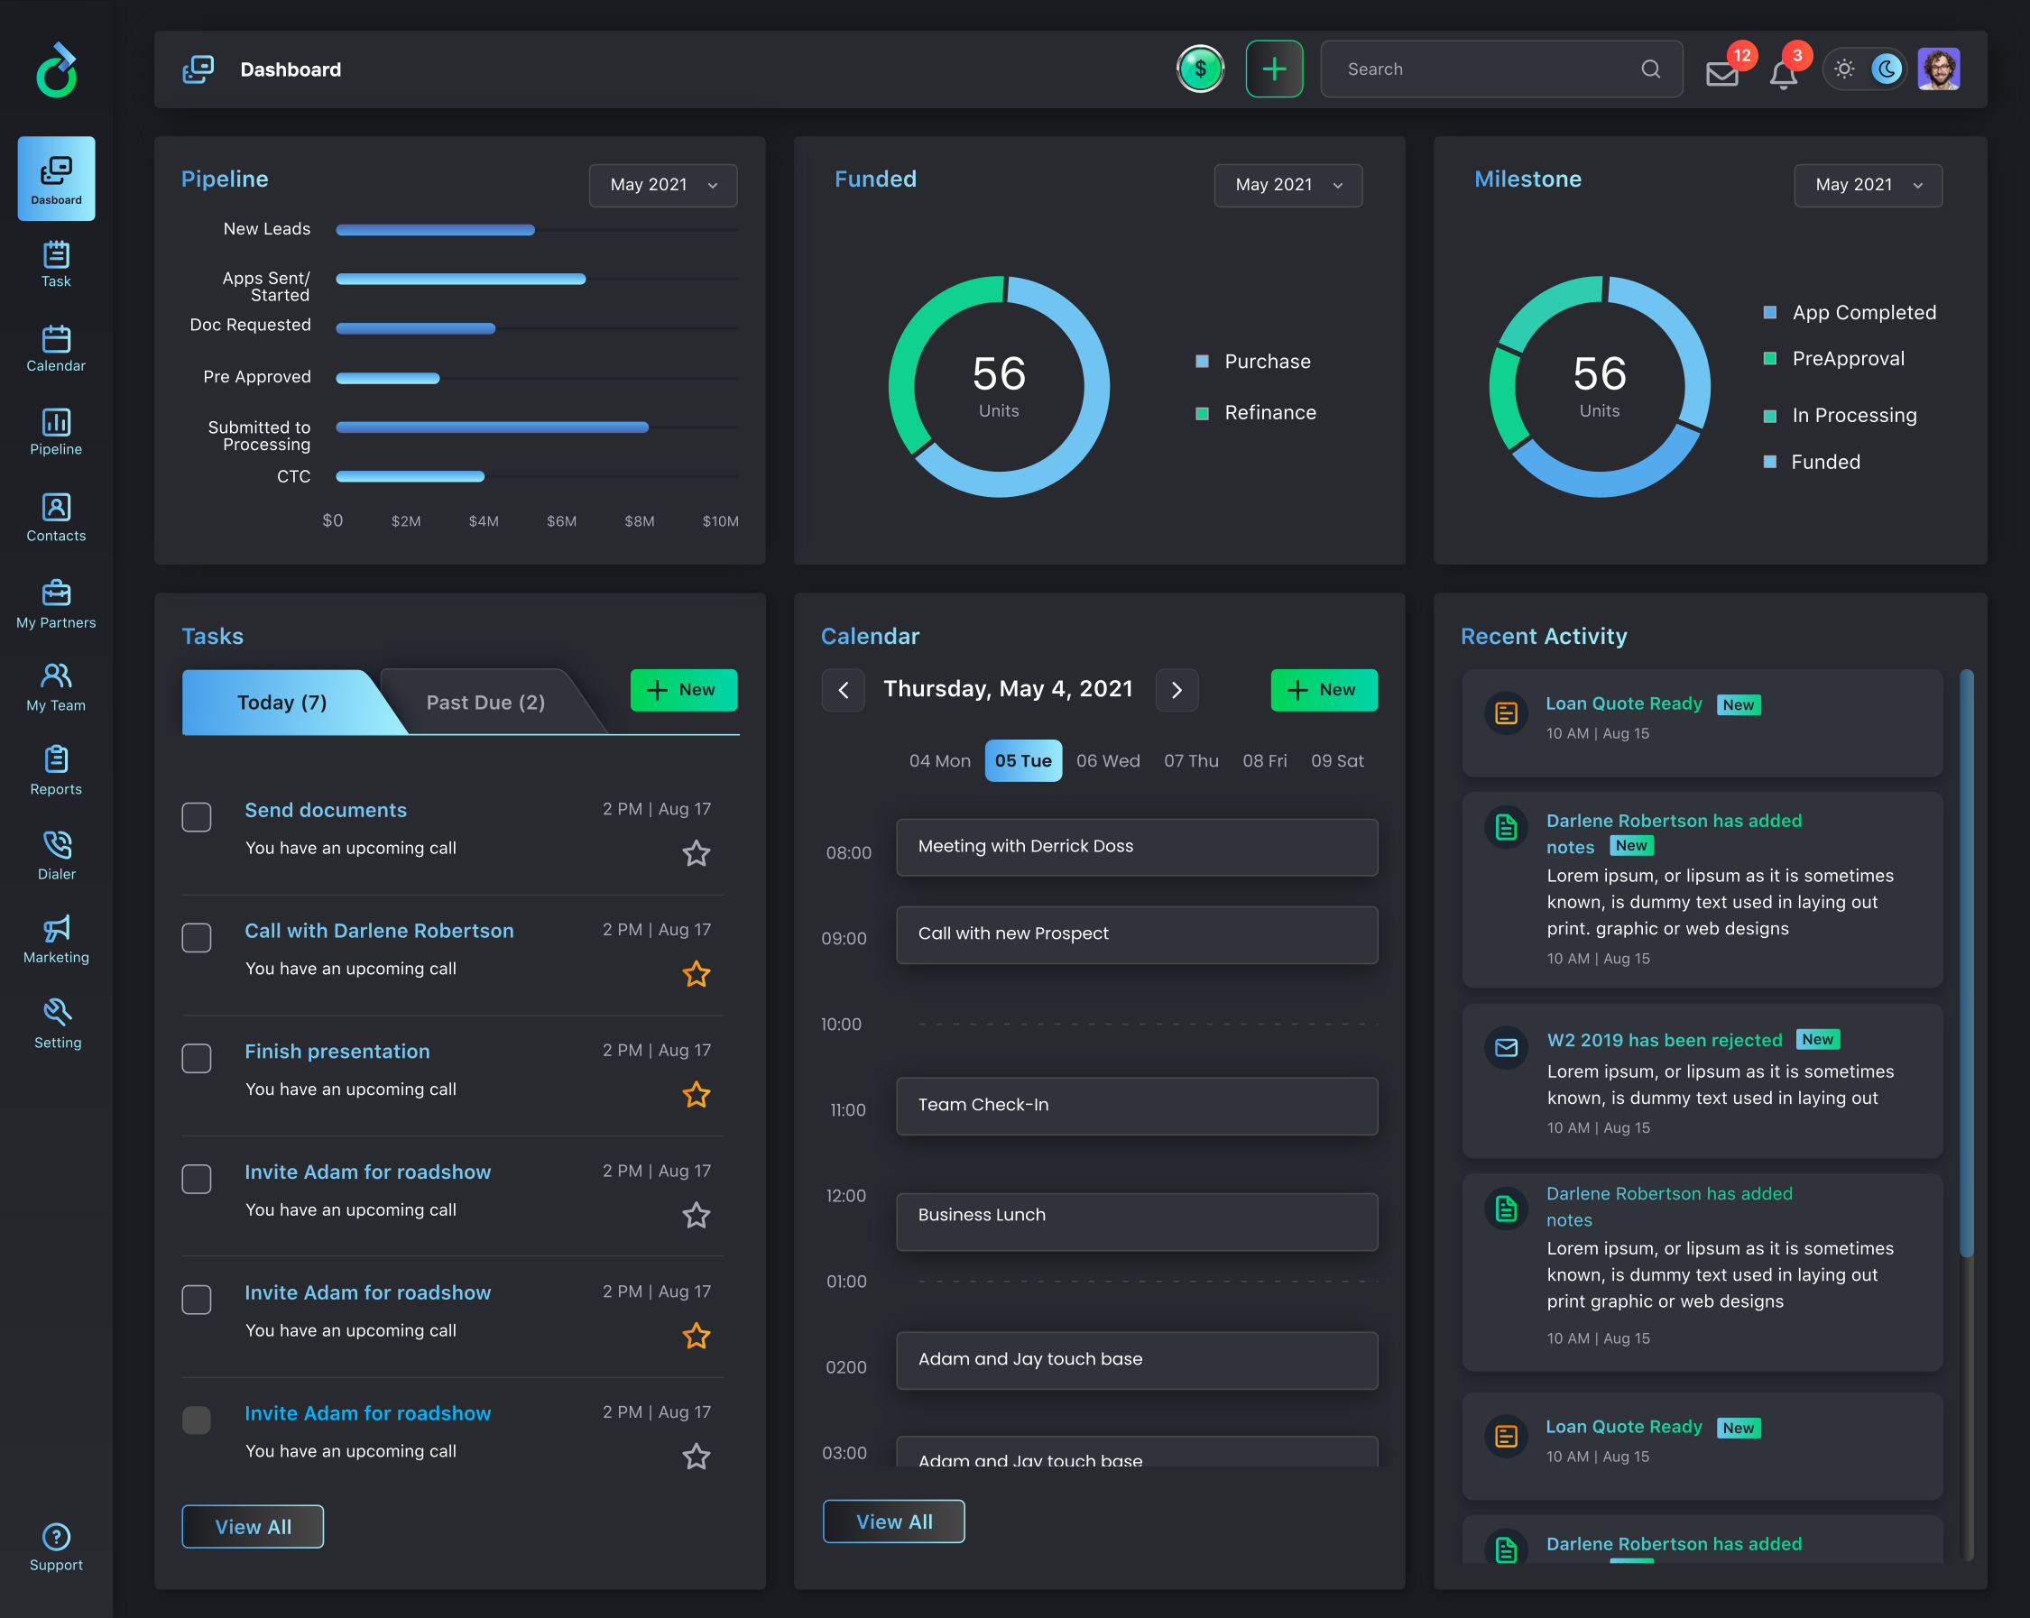Create a new event with the Calendar New button
The image size is (2030, 1618).
click(x=1324, y=690)
